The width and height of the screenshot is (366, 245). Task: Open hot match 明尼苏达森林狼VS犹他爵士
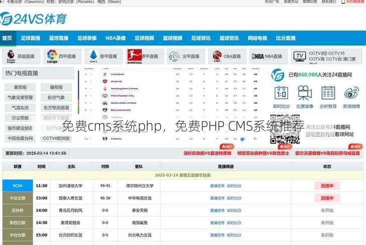point(263,153)
